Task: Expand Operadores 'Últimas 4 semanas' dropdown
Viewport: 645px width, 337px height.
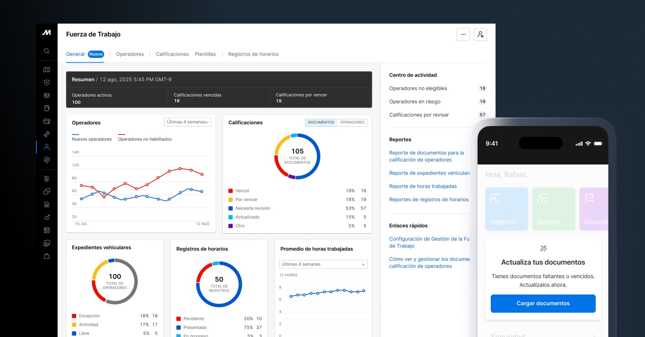Action: pyautogui.click(x=187, y=122)
